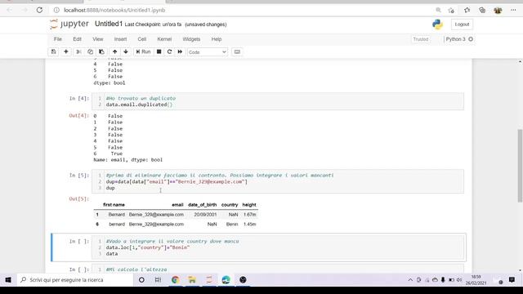The width and height of the screenshot is (523, 294).
Task: Reload the page in browser
Action: [x=39, y=10]
